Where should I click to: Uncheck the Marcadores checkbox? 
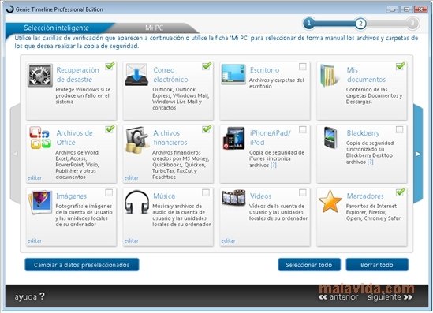(x=400, y=192)
